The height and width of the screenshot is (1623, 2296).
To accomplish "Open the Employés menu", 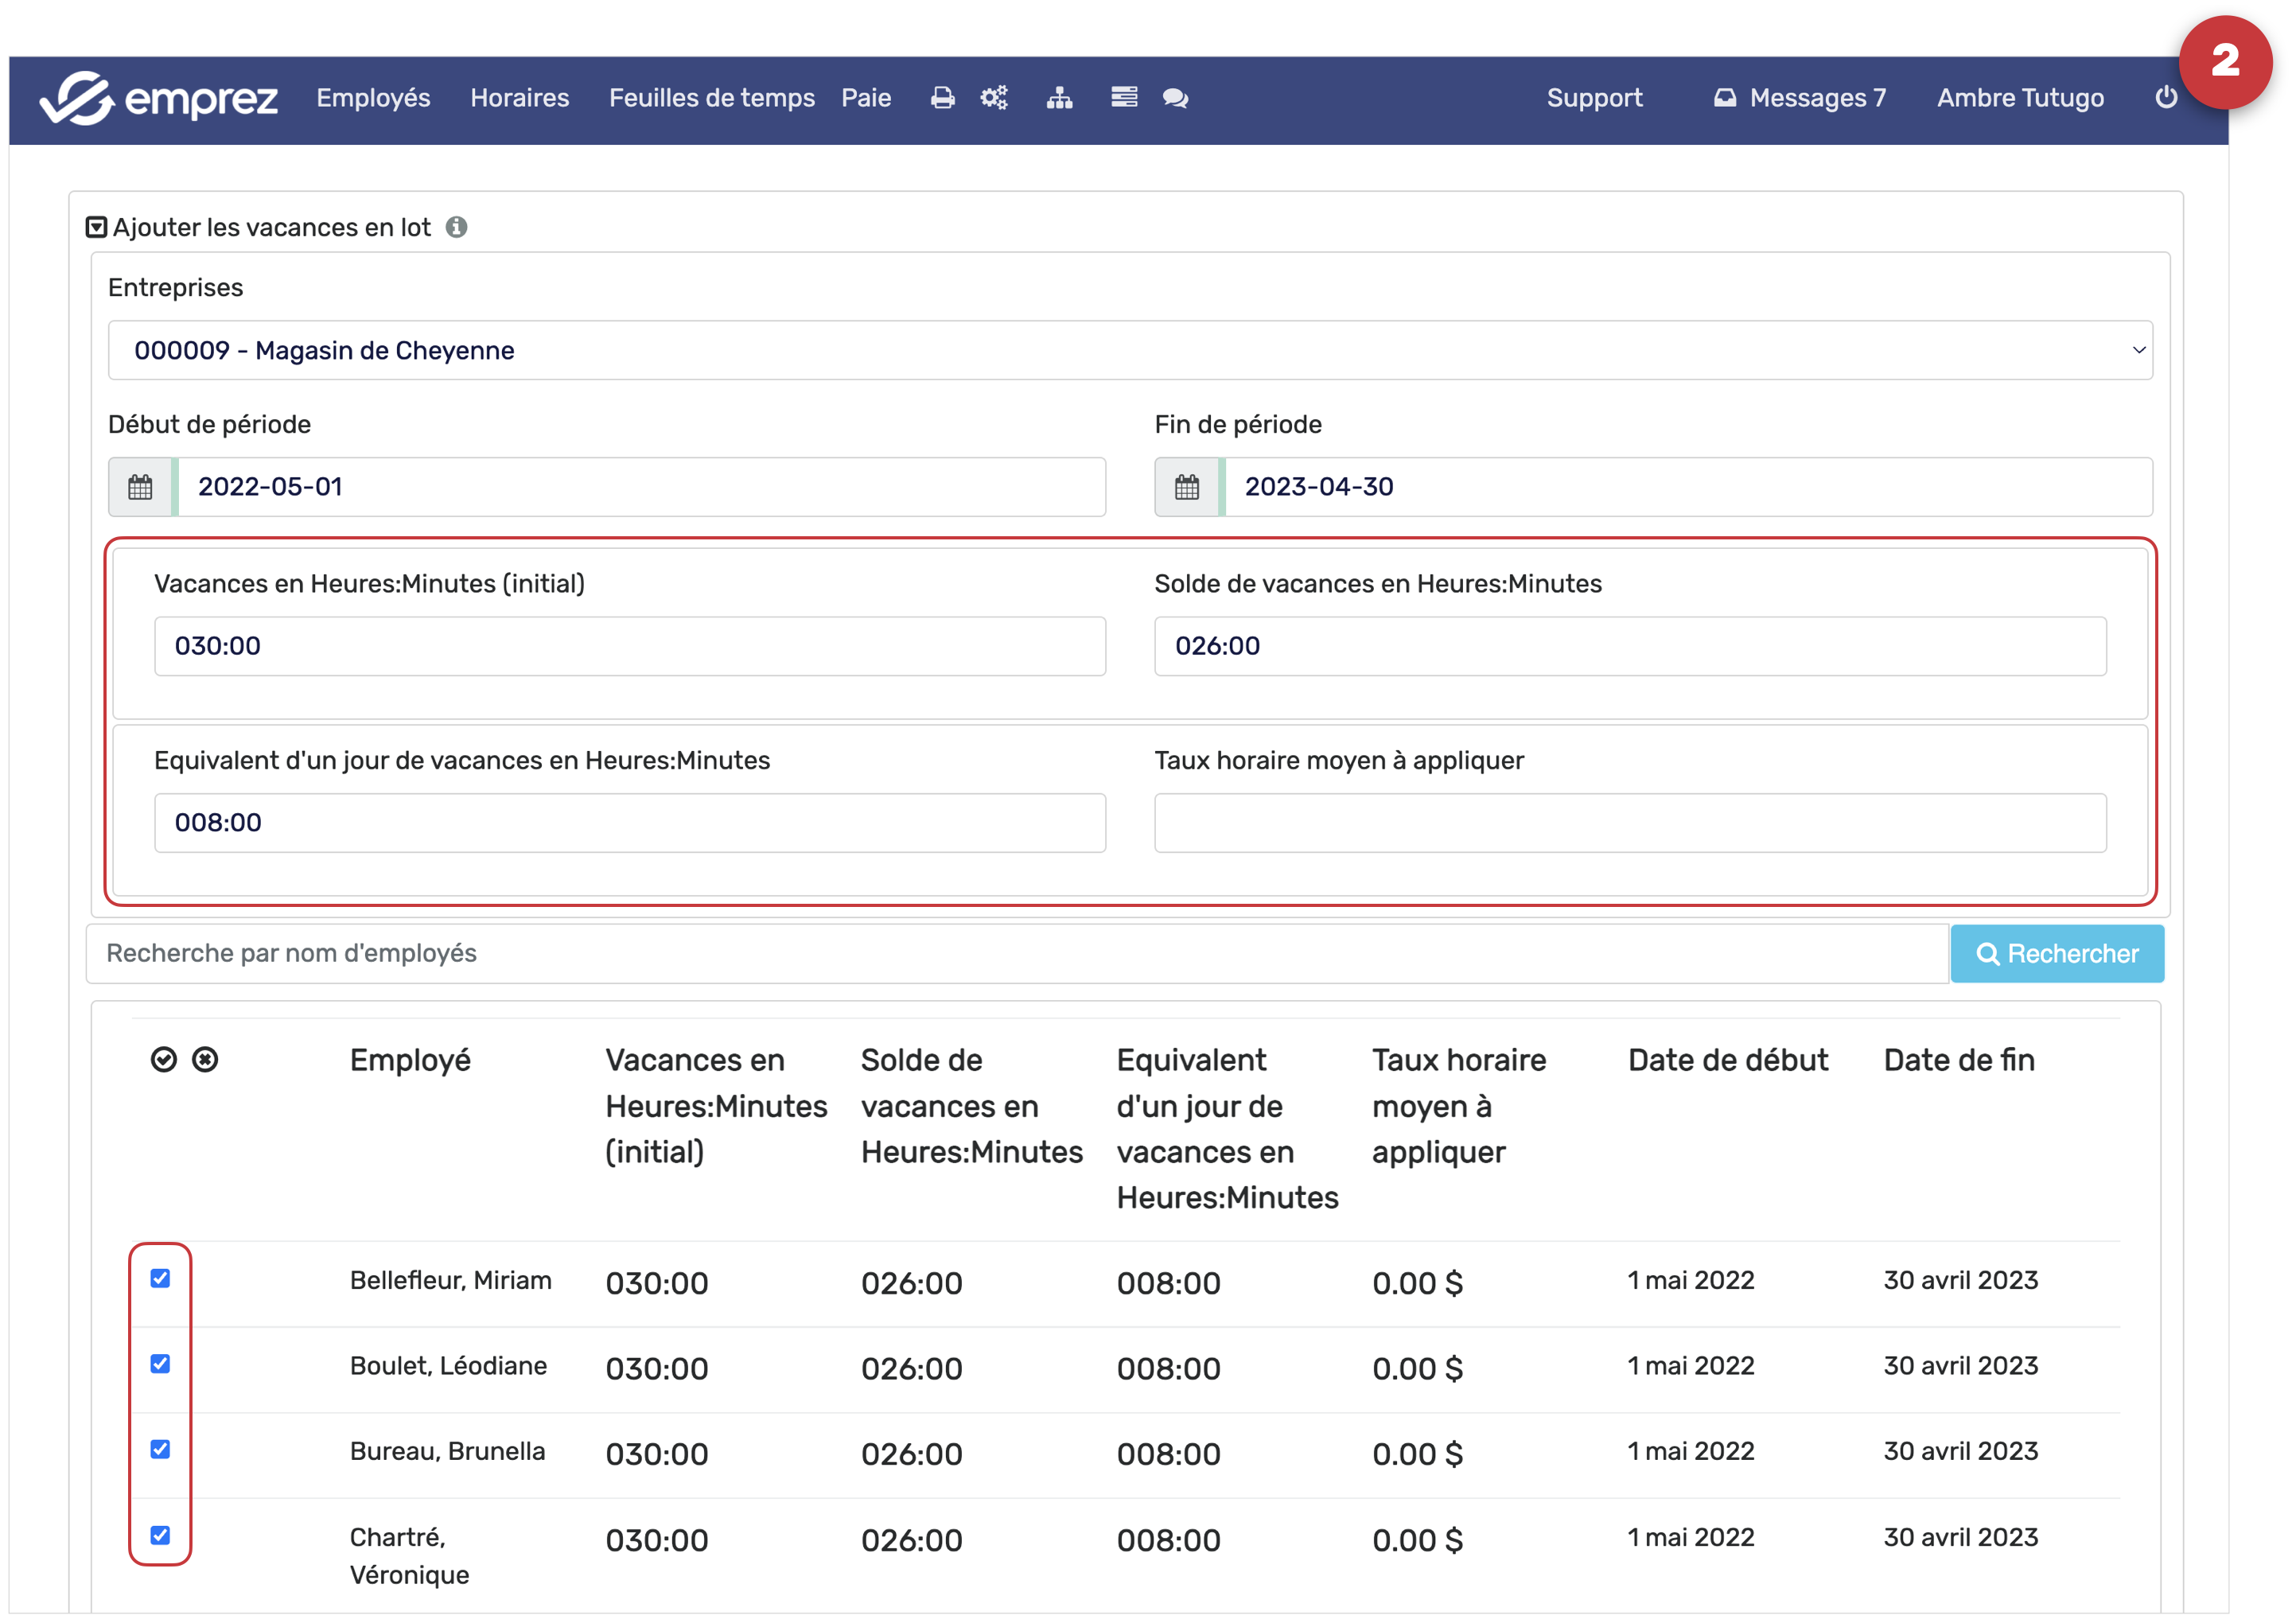I will click(373, 98).
